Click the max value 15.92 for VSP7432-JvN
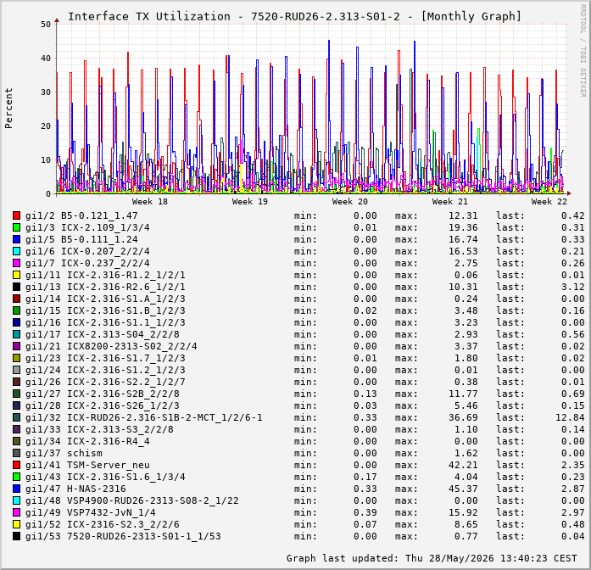 463,512
